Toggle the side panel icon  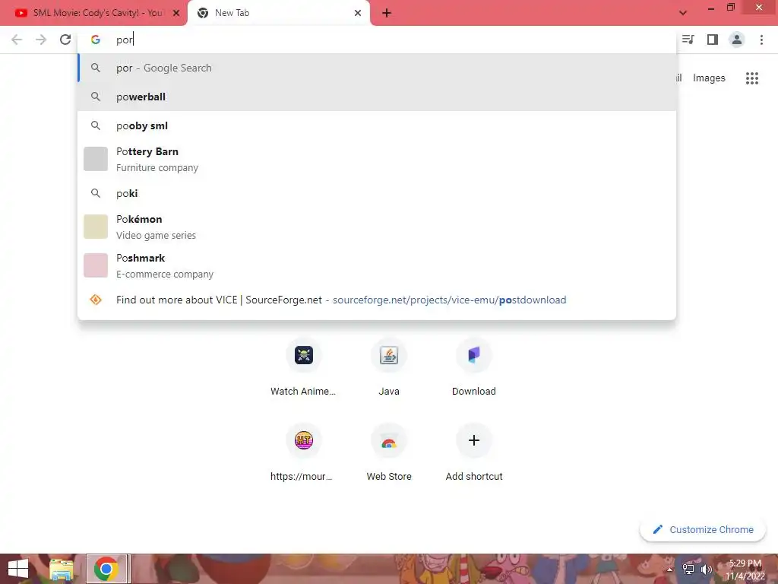713,40
